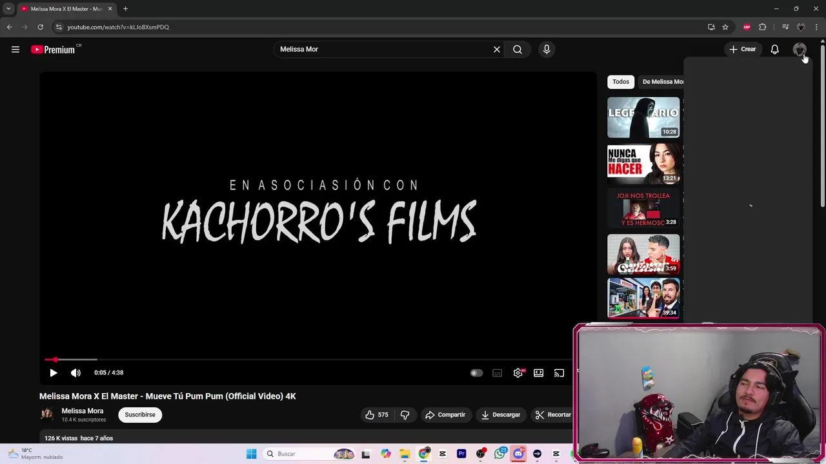
Task: Run search with the magnifier button
Action: (518, 49)
